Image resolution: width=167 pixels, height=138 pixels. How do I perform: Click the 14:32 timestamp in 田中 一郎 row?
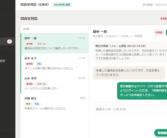(x=82, y=38)
